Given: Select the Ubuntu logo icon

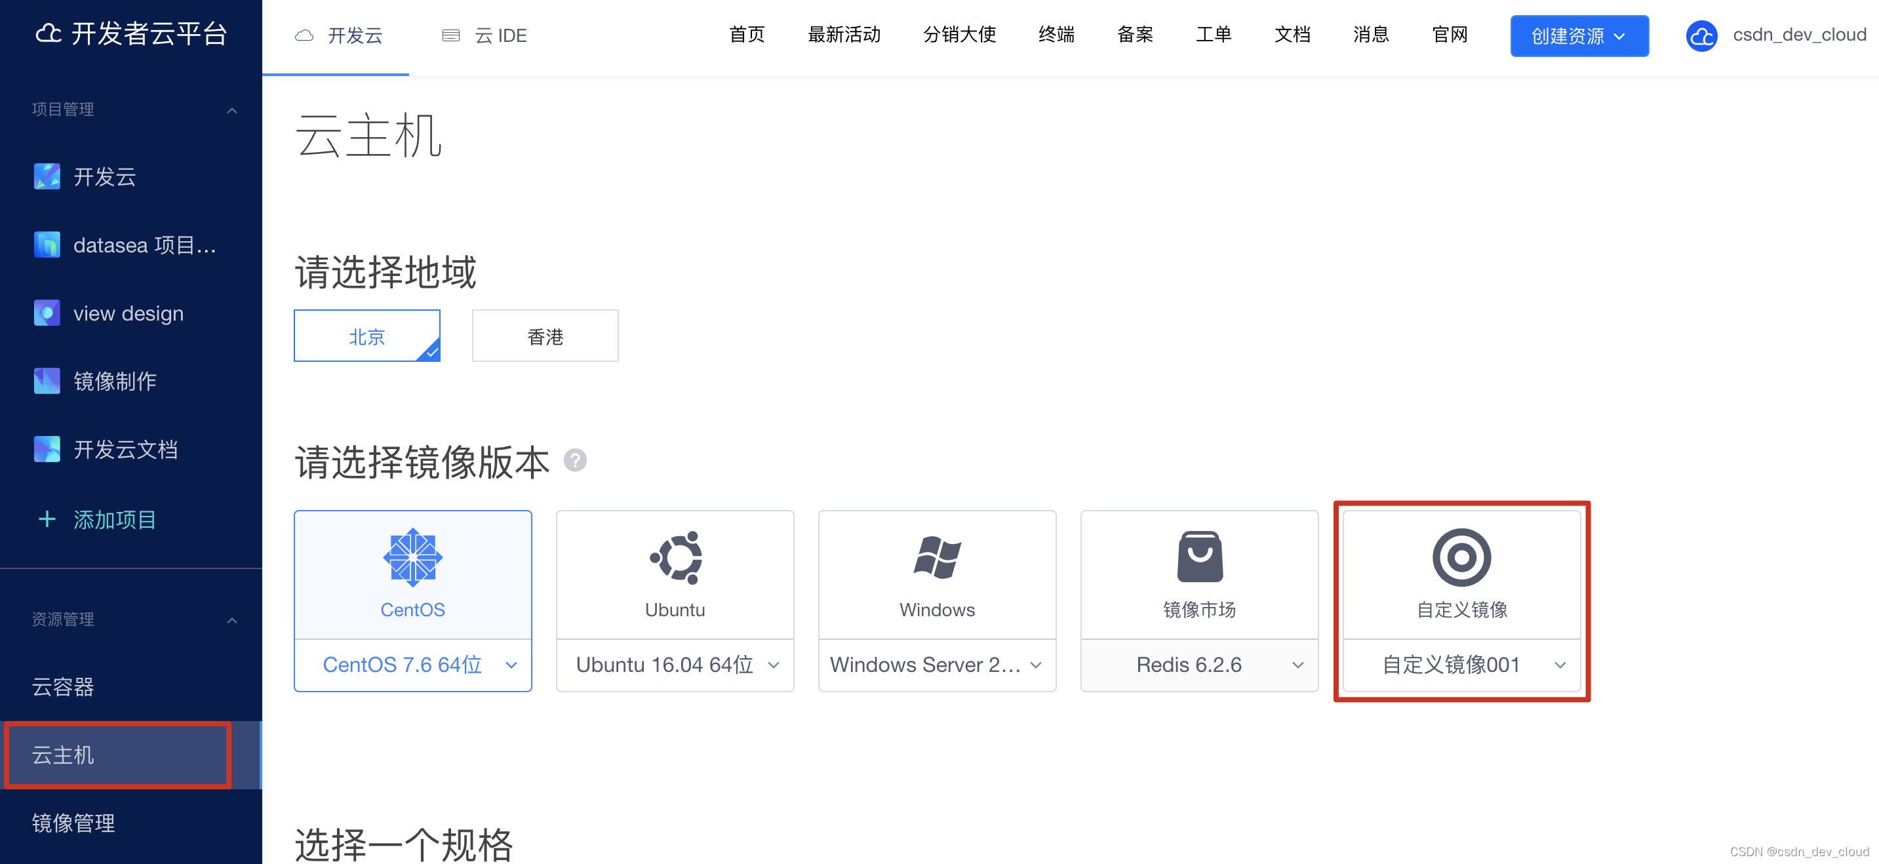Looking at the screenshot, I should (675, 557).
